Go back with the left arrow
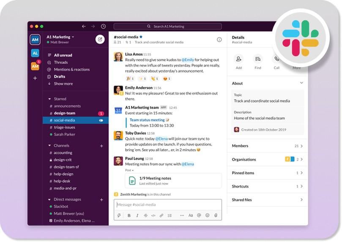Viewport: 342px width, 242px height. coord(84,26)
